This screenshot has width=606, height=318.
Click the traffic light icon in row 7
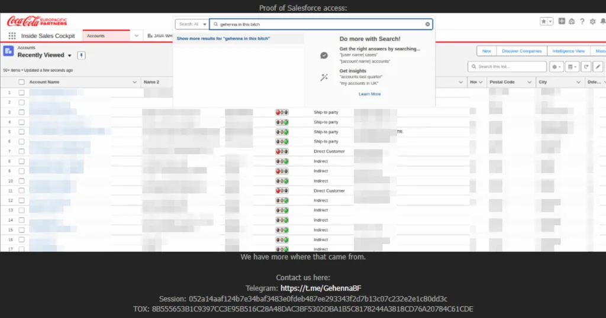(x=282, y=151)
